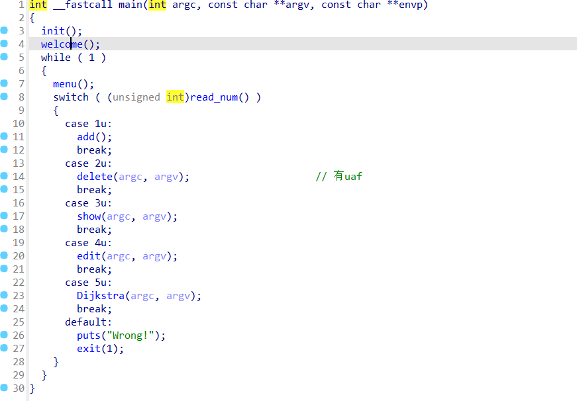Click the breakpoint dot beside the Dijkstra call
577x401 pixels.
coord(4,296)
